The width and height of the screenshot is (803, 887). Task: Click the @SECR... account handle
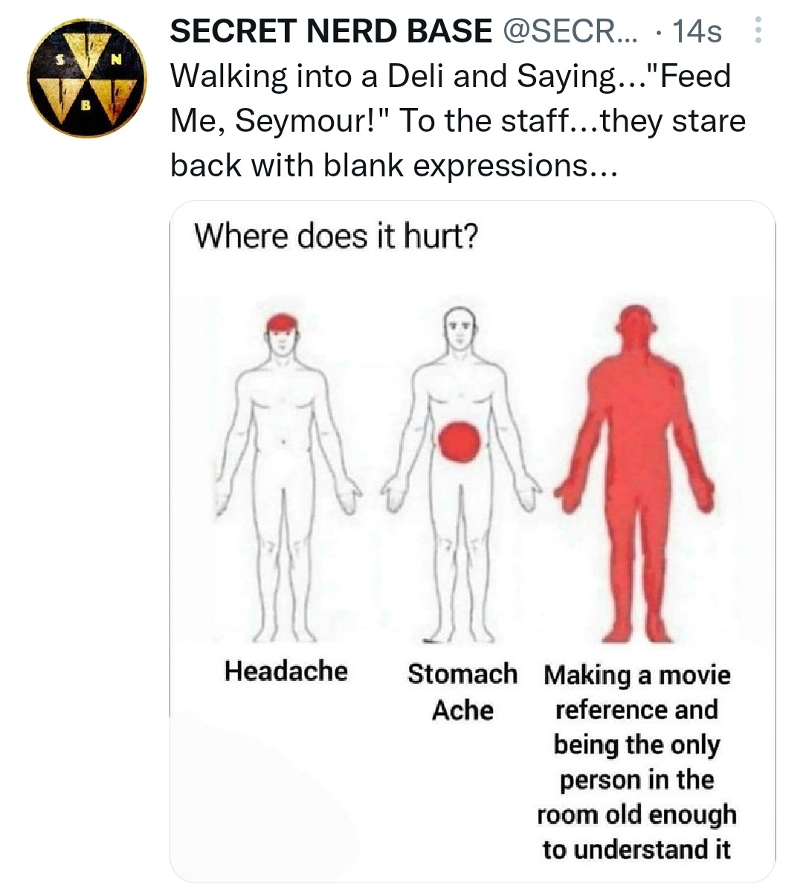click(569, 31)
